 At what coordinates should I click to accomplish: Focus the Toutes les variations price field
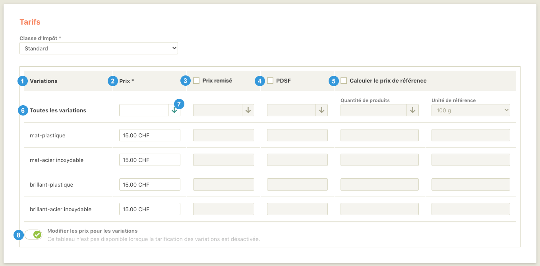[x=144, y=110]
